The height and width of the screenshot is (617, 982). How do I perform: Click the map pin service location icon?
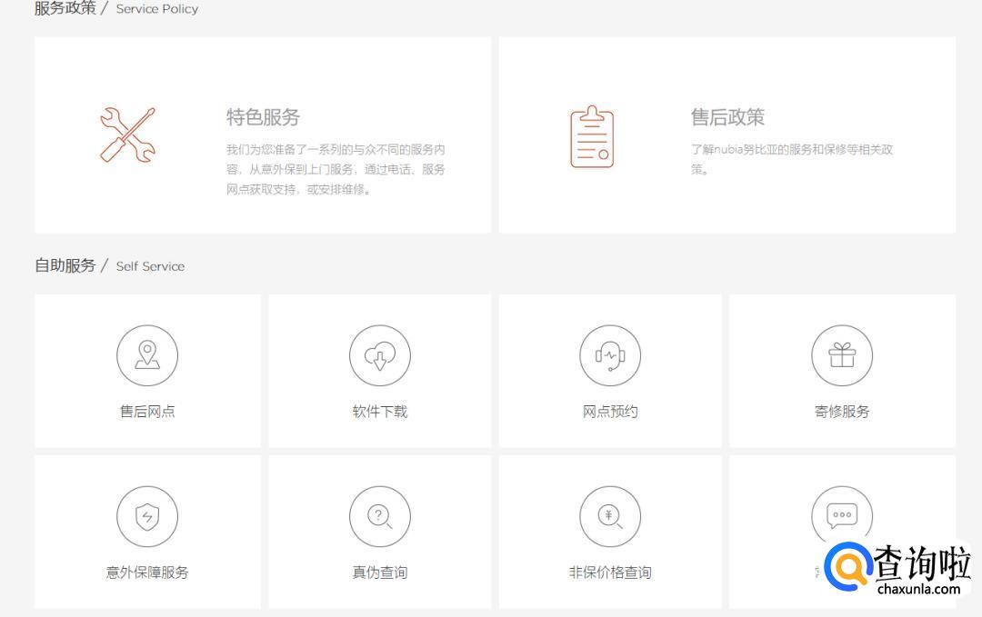pos(147,355)
